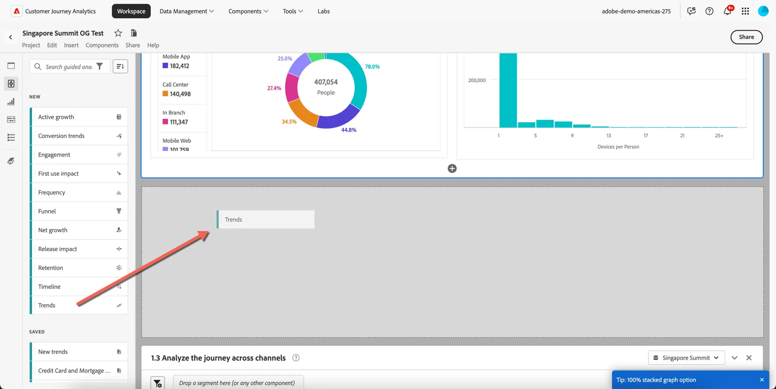Add a panel with the plus circle

pyautogui.click(x=452, y=168)
